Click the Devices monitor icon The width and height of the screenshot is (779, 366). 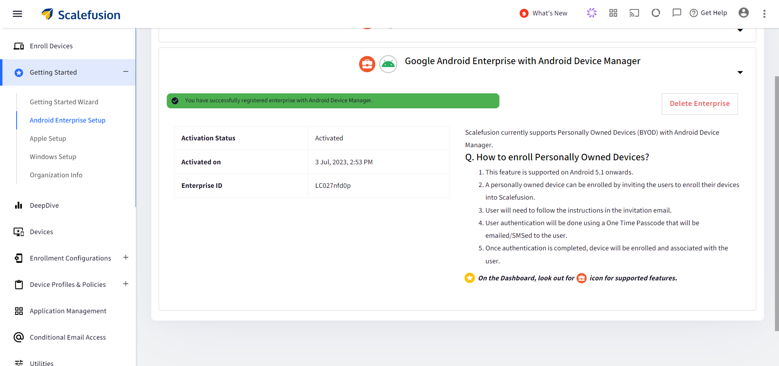point(19,232)
